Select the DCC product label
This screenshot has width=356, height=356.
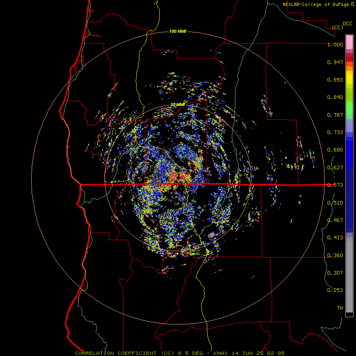point(347,24)
